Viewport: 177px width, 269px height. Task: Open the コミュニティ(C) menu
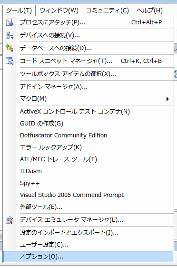point(108,10)
